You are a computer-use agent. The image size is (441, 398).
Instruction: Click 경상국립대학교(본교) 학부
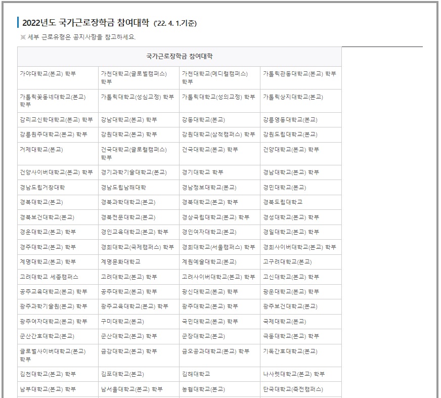tap(216, 217)
